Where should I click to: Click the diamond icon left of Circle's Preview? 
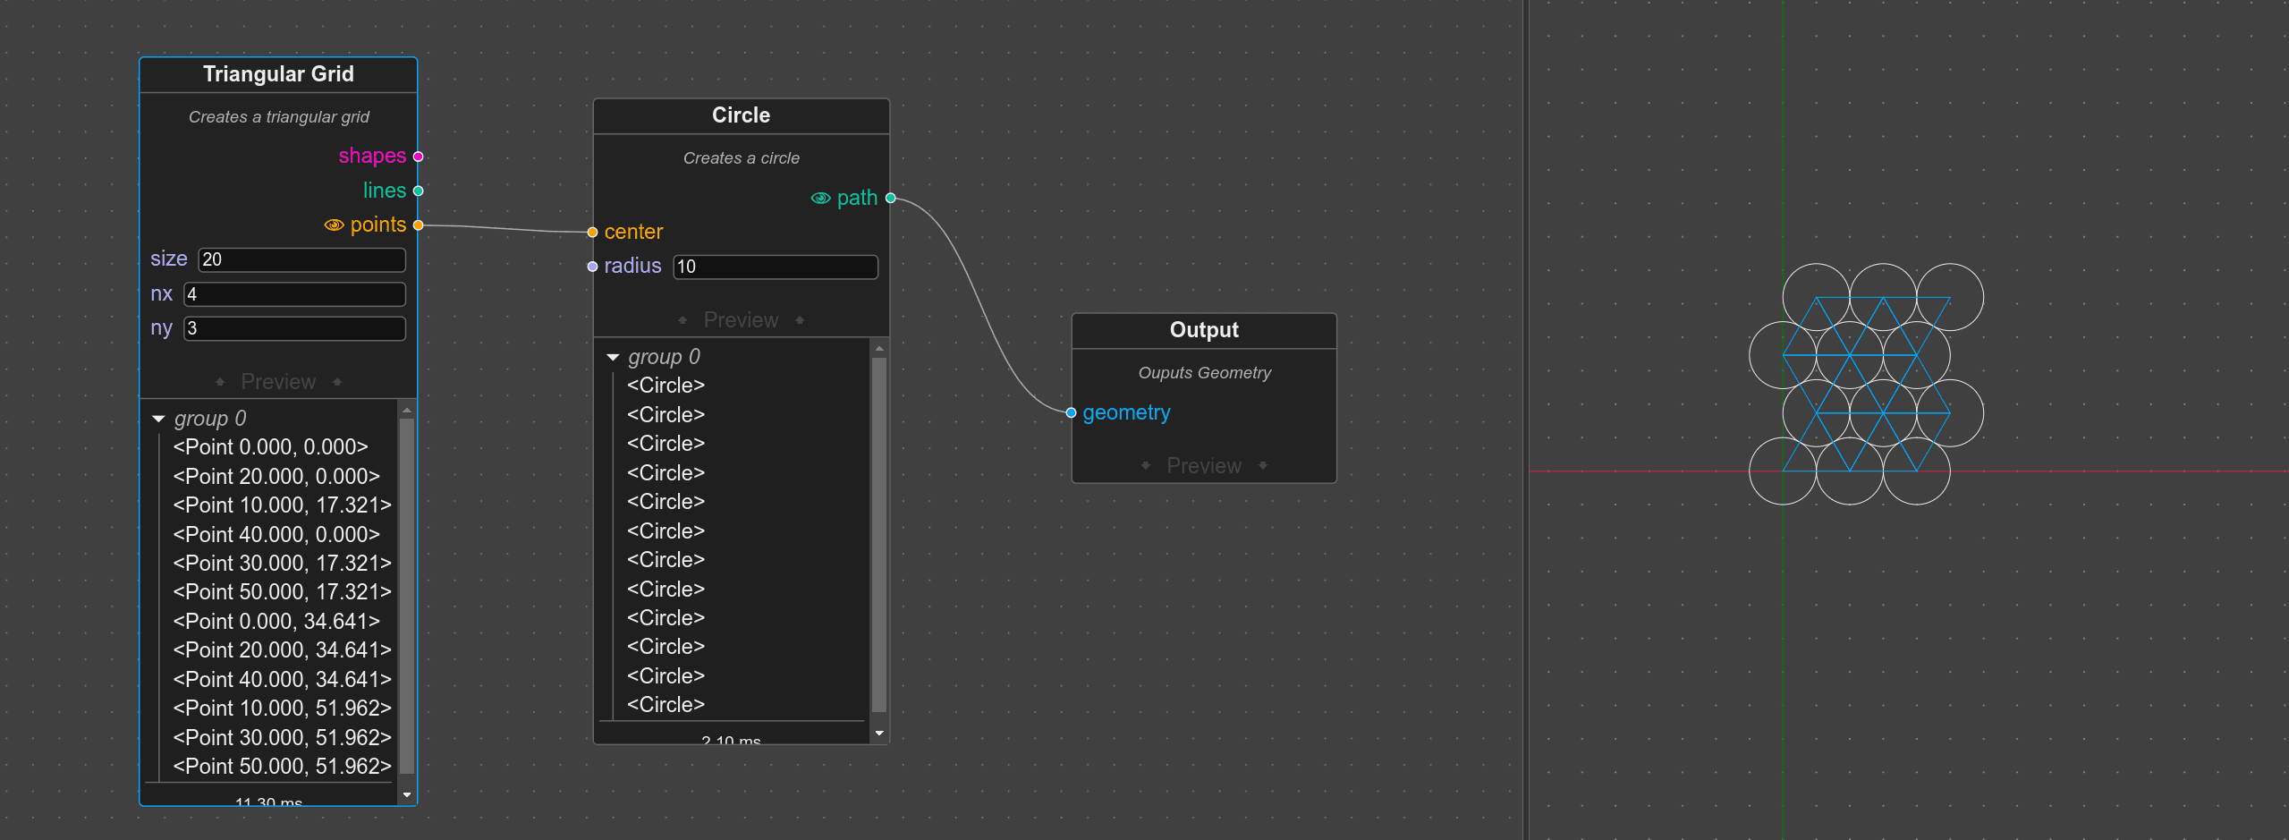point(682,319)
